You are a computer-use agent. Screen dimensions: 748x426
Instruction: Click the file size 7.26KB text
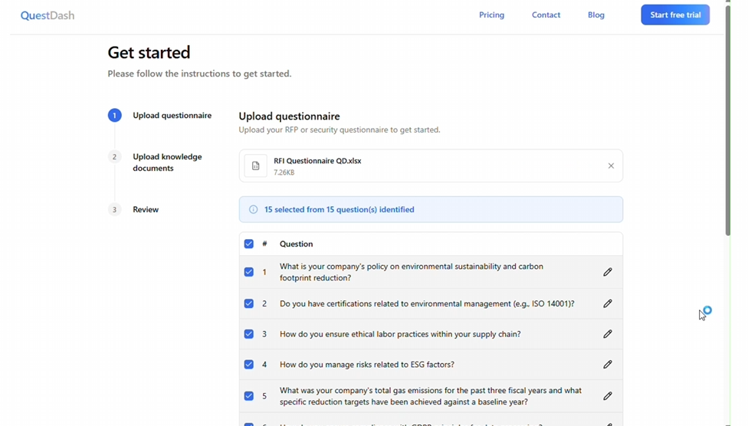click(284, 172)
